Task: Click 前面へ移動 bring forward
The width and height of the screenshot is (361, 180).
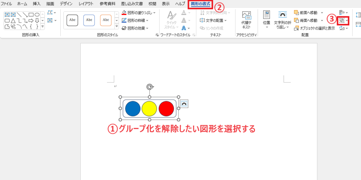Action: point(306,13)
